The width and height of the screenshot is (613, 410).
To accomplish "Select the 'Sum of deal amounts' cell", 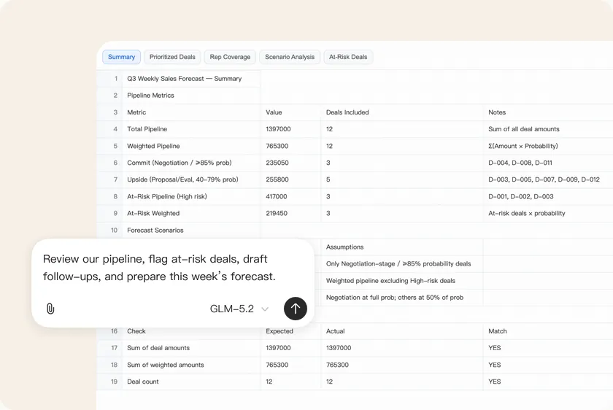I will (191, 348).
